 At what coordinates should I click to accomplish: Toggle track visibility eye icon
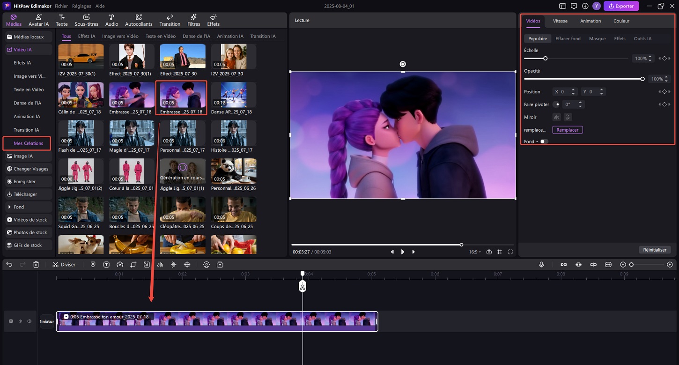pyautogui.click(x=20, y=321)
